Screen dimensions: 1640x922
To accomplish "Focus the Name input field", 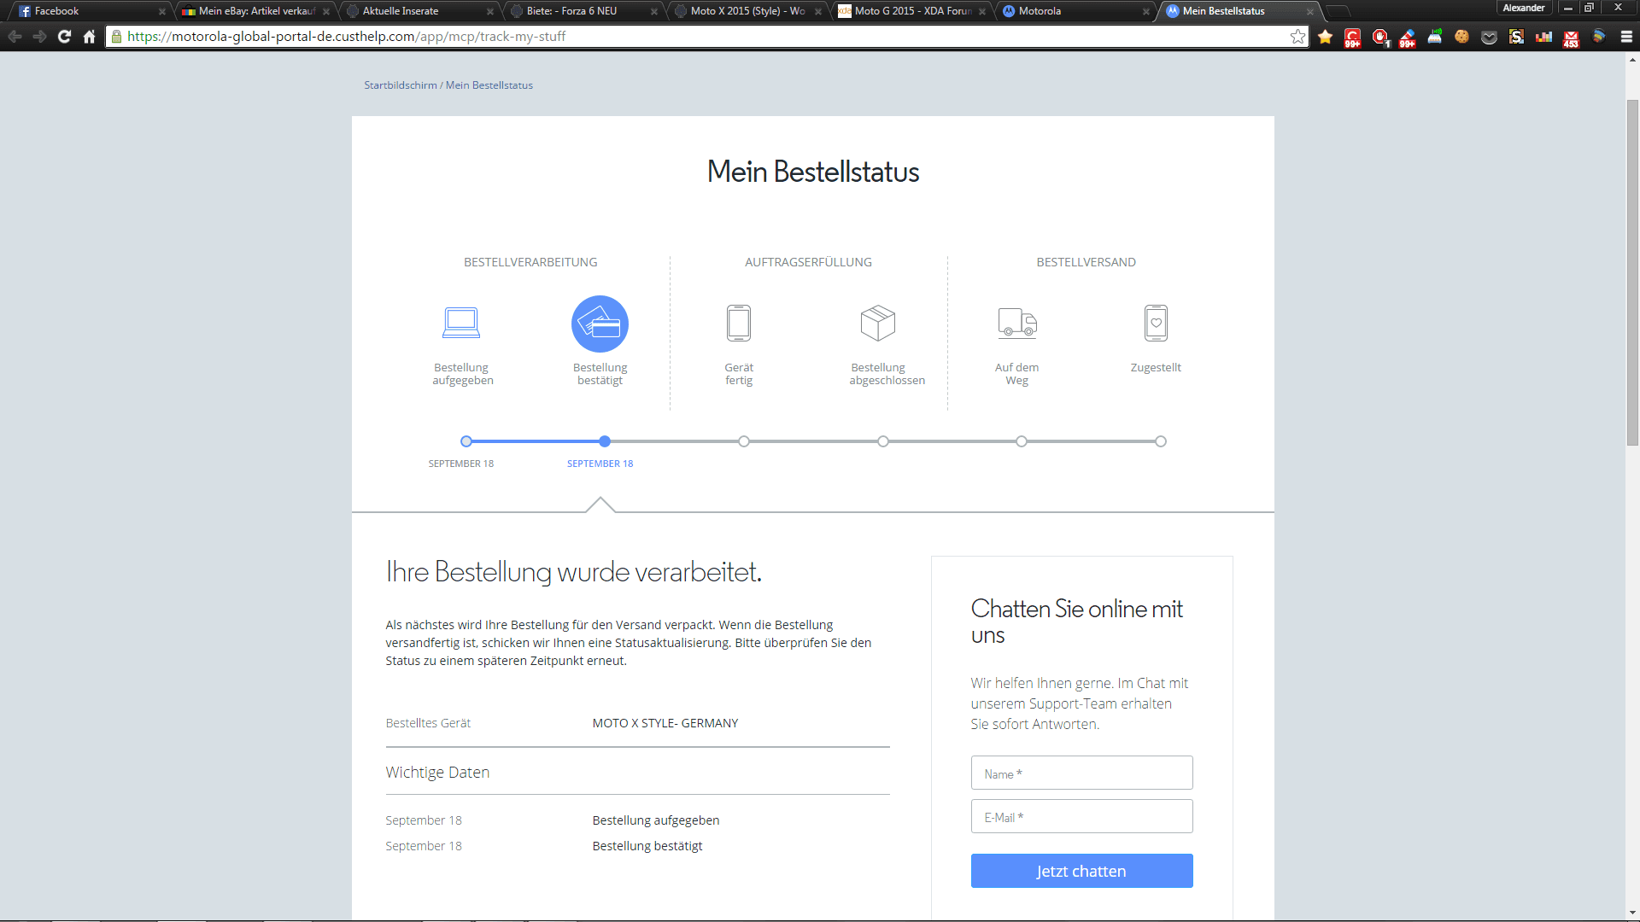I will coord(1081,773).
